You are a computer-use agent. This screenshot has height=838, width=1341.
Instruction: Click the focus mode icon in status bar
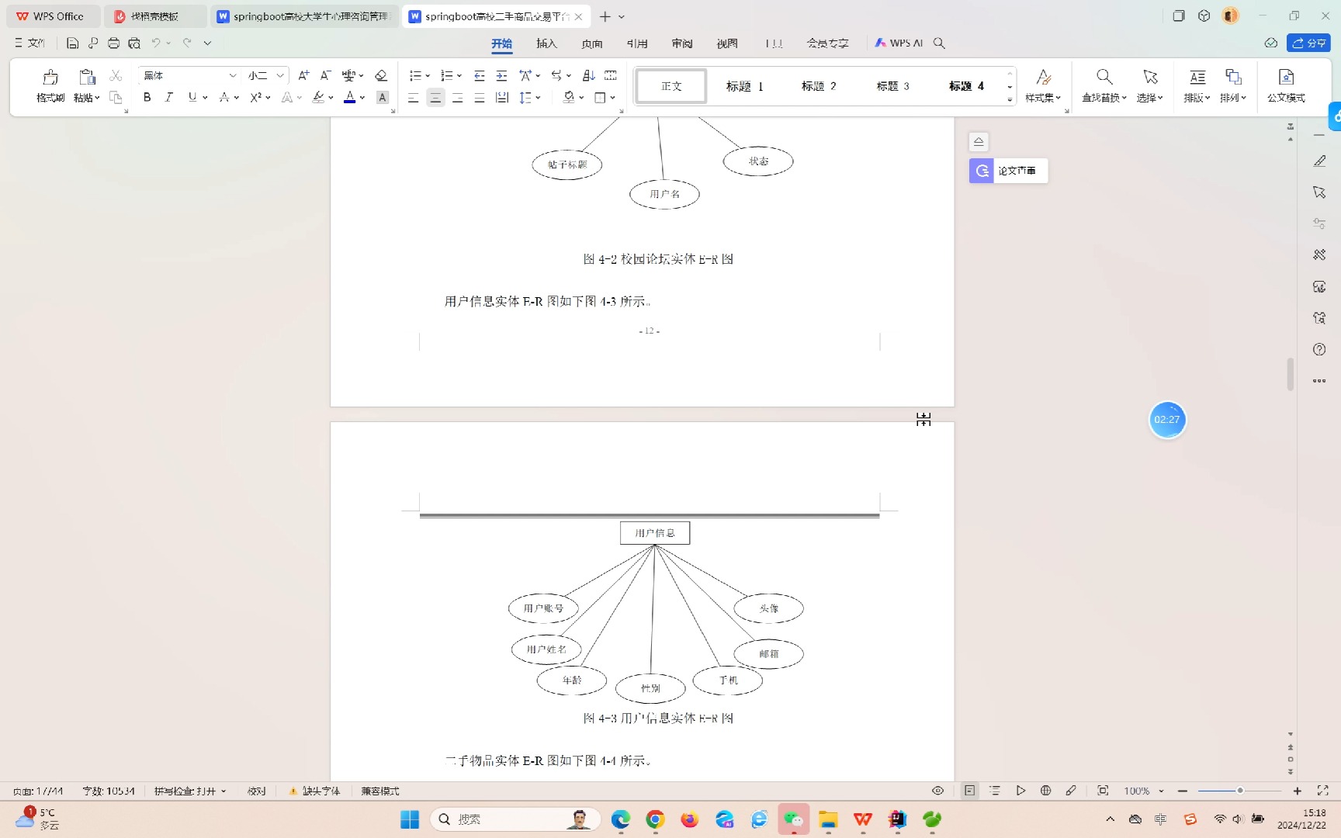tap(1103, 791)
